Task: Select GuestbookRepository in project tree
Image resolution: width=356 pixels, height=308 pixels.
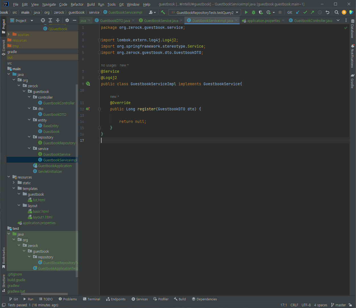Action: [57, 143]
